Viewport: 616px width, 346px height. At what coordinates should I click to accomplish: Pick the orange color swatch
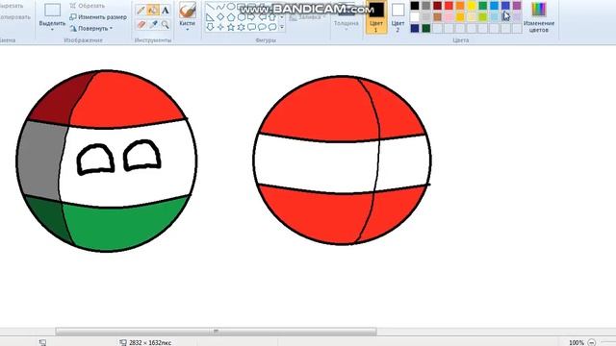460,6
